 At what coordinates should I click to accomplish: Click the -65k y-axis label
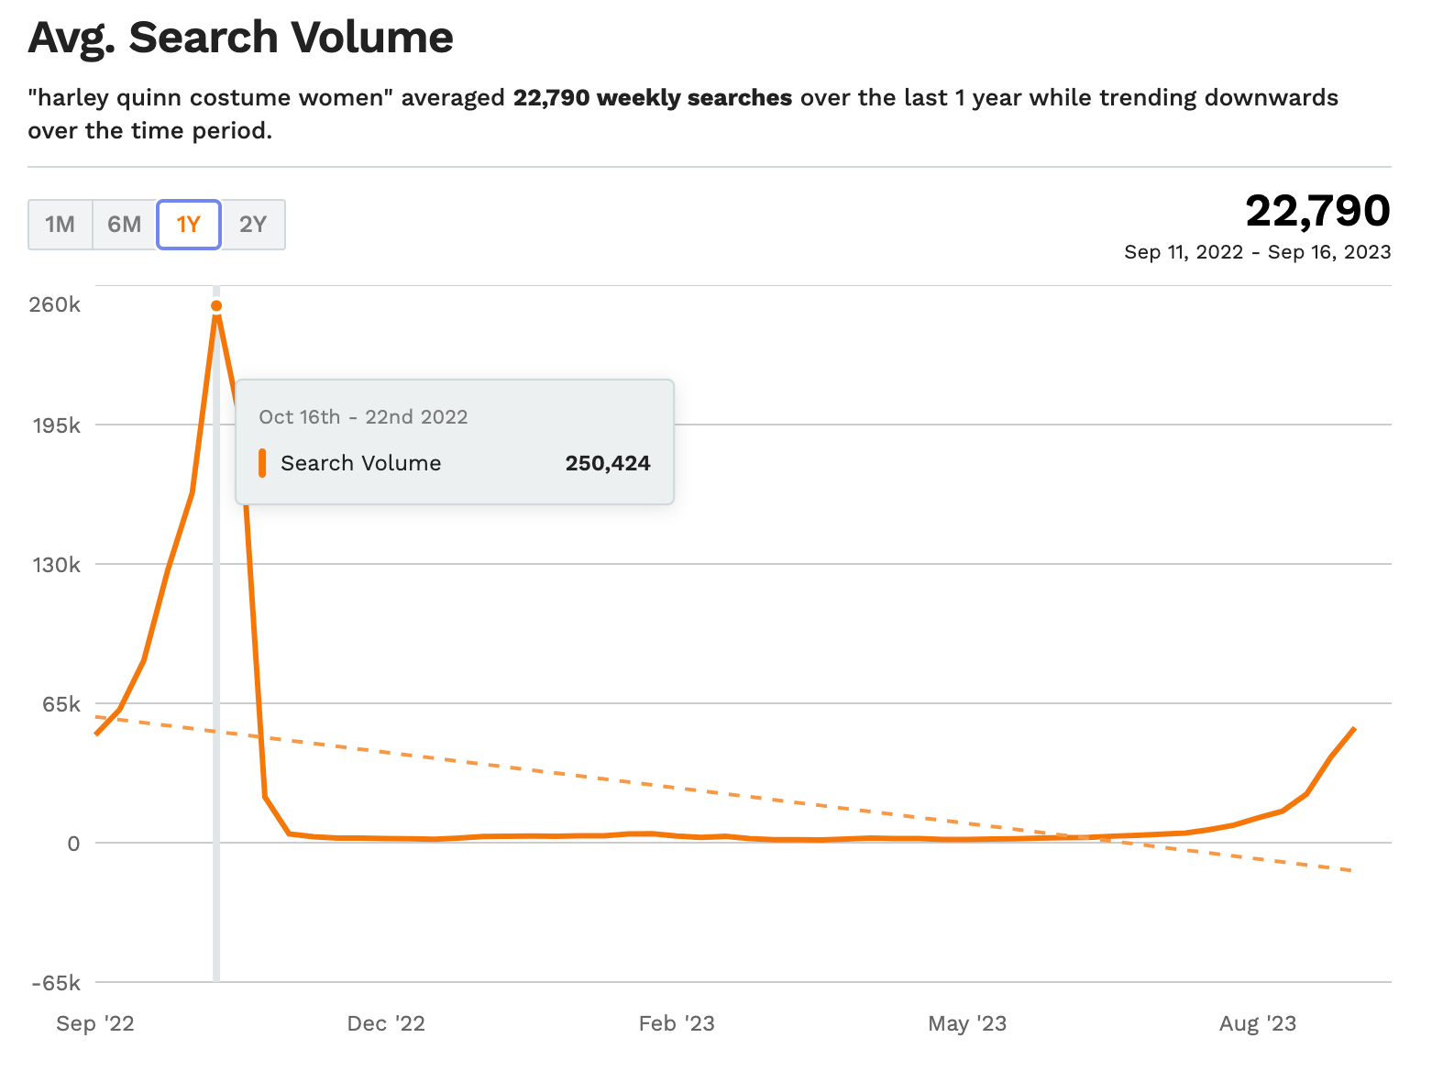point(57,983)
